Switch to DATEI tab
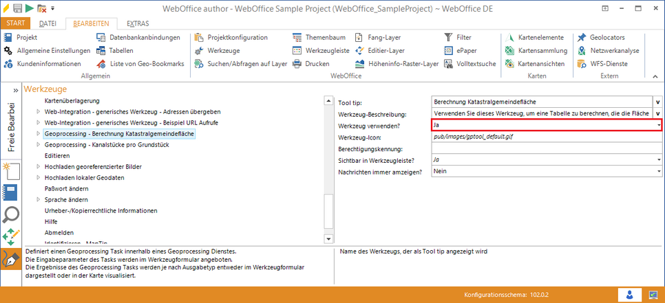The width and height of the screenshot is (665, 303). pos(47,23)
